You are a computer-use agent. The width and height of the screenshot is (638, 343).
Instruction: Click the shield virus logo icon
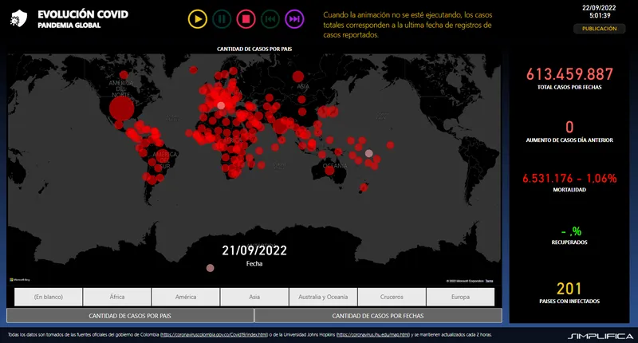point(18,18)
